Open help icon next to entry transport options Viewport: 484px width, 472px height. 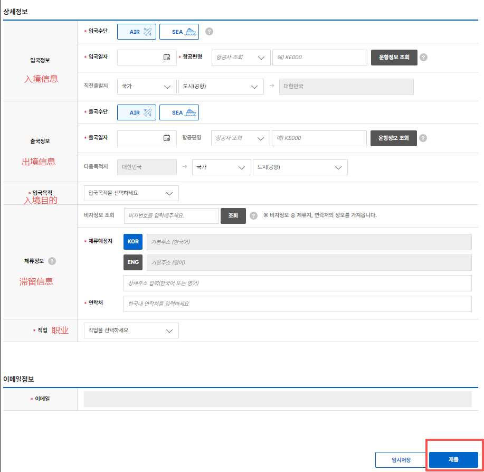pos(210,32)
